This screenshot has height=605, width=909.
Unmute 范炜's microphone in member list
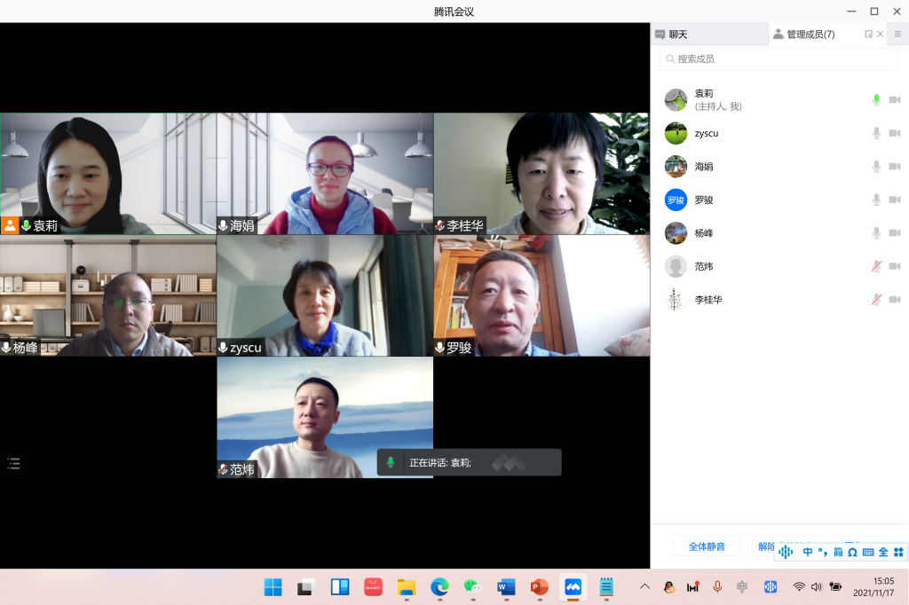click(876, 266)
